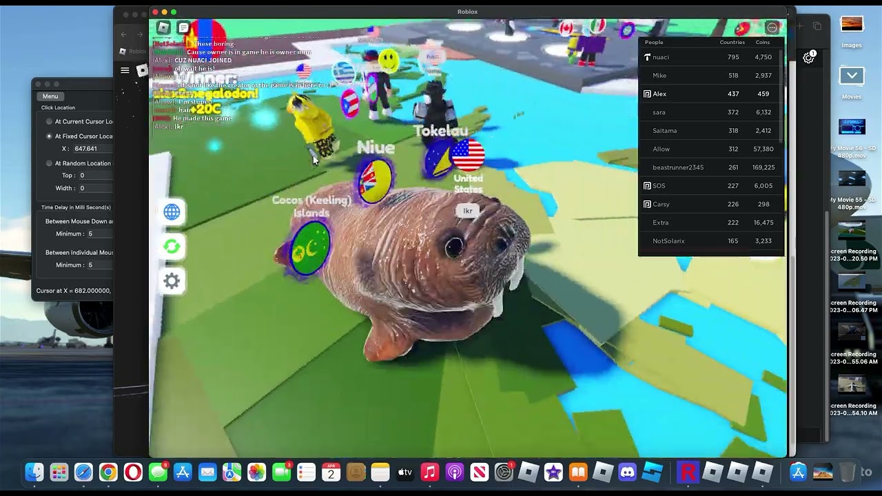Toggle the in-game chat window icon

(x=183, y=28)
